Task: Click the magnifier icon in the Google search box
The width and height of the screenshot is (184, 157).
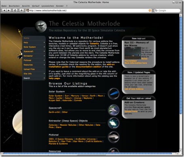Action: [x=156, y=11]
